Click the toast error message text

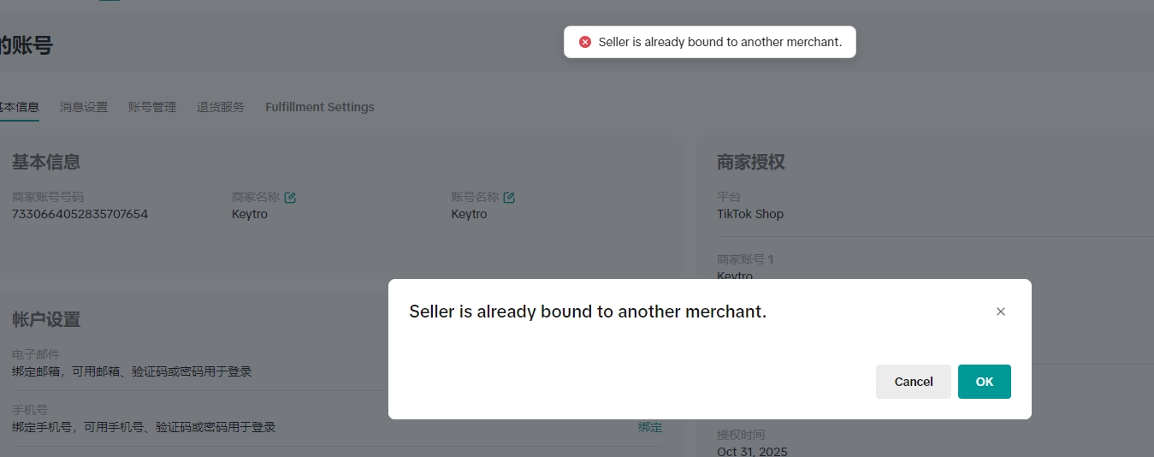click(x=720, y=42)
